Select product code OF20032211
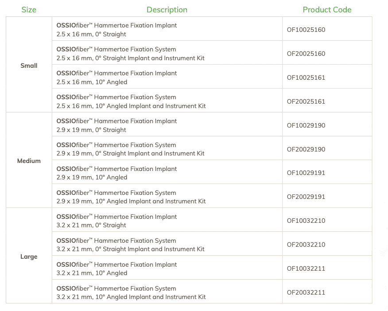388x311 pixels. 306,292
